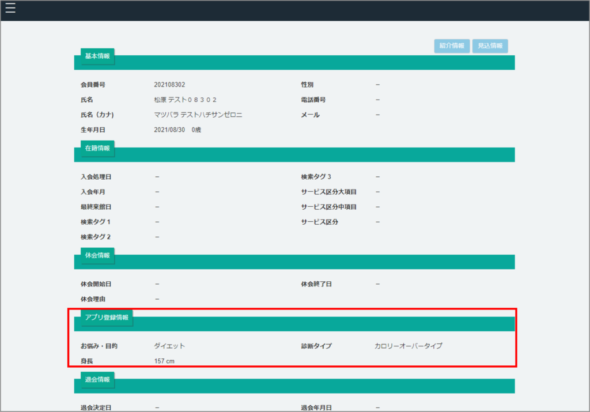Click the kana name マツバラ テストハチサンゼロニ

coord(198,115)
